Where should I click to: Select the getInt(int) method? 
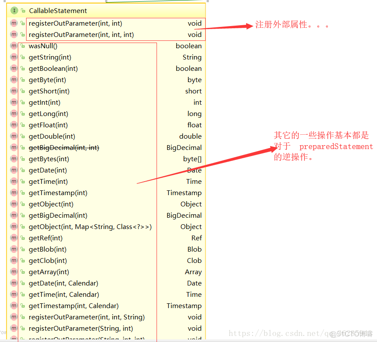click(44, 103)
